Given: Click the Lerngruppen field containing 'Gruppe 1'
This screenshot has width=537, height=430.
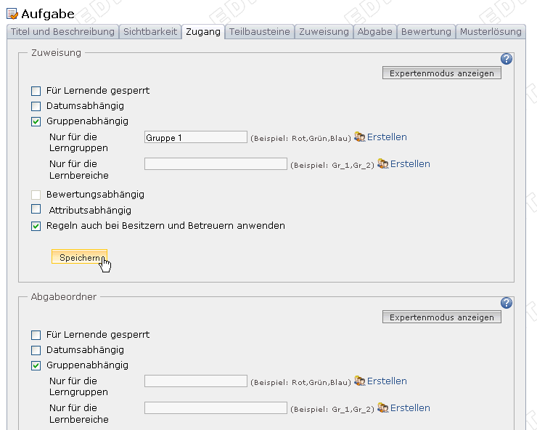Looking at the screenshot, I should tap(196, 137).
